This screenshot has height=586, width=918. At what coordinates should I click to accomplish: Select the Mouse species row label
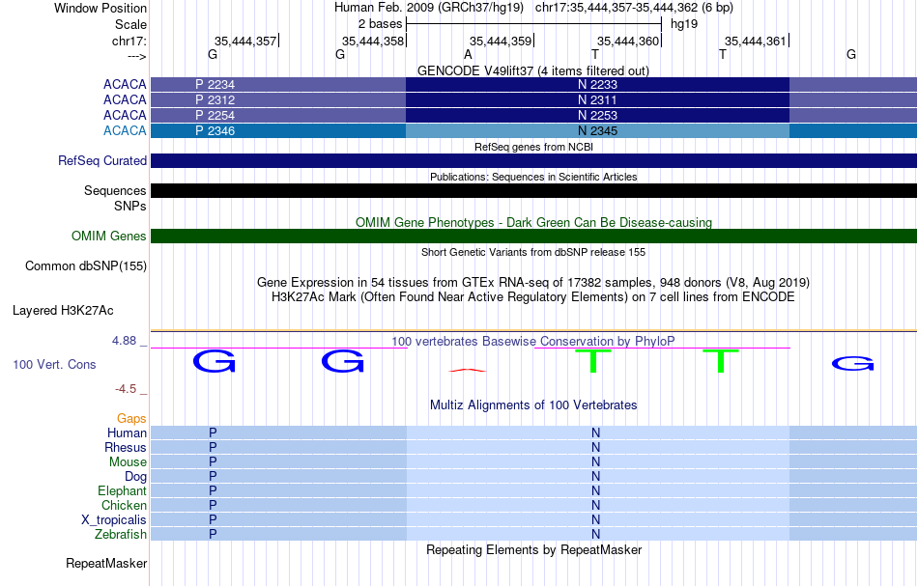[x=128, y=462]
